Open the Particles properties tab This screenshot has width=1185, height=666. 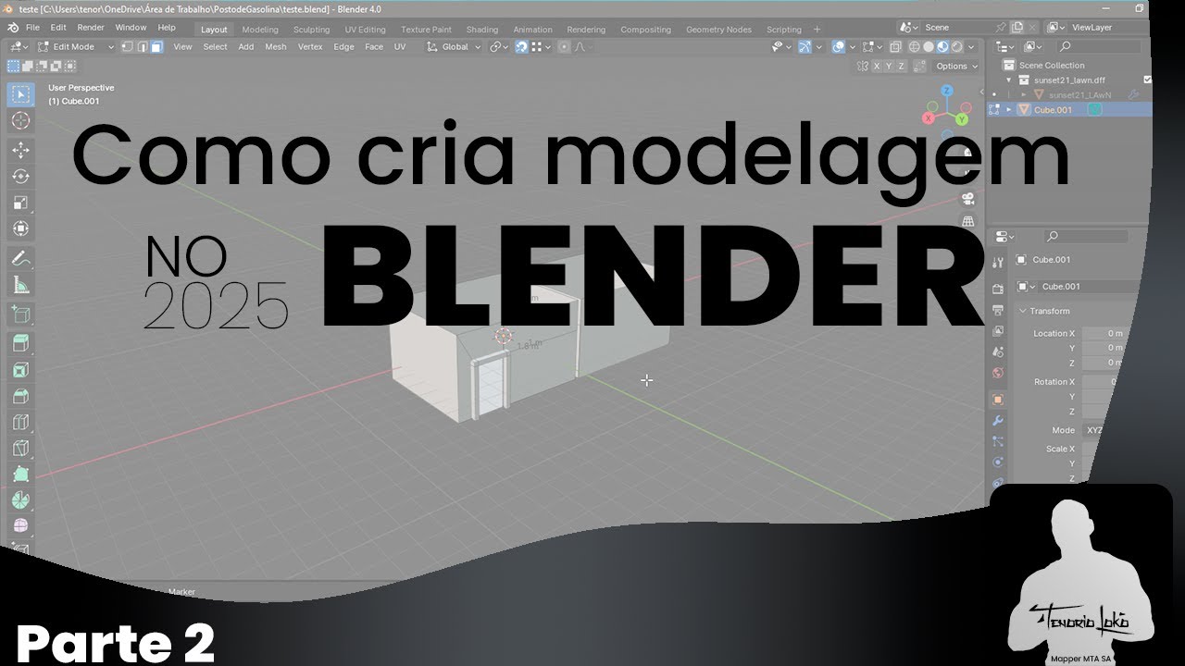pyautogui.click(x=998, y=442)
